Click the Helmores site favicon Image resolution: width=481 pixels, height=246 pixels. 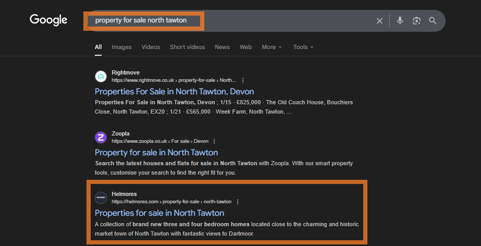(x=101, y=198)
